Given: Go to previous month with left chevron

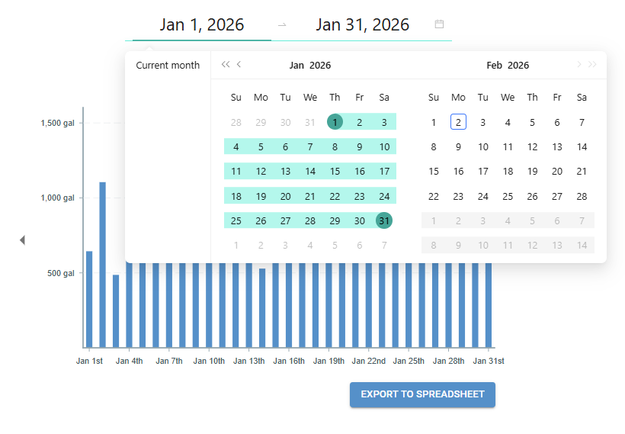Looking at the screenshot, I should pos(239,65).
